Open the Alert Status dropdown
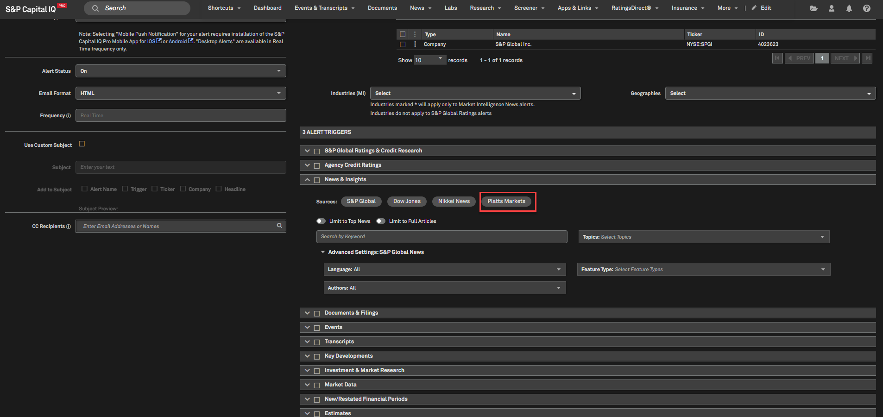 click(181, 71)
